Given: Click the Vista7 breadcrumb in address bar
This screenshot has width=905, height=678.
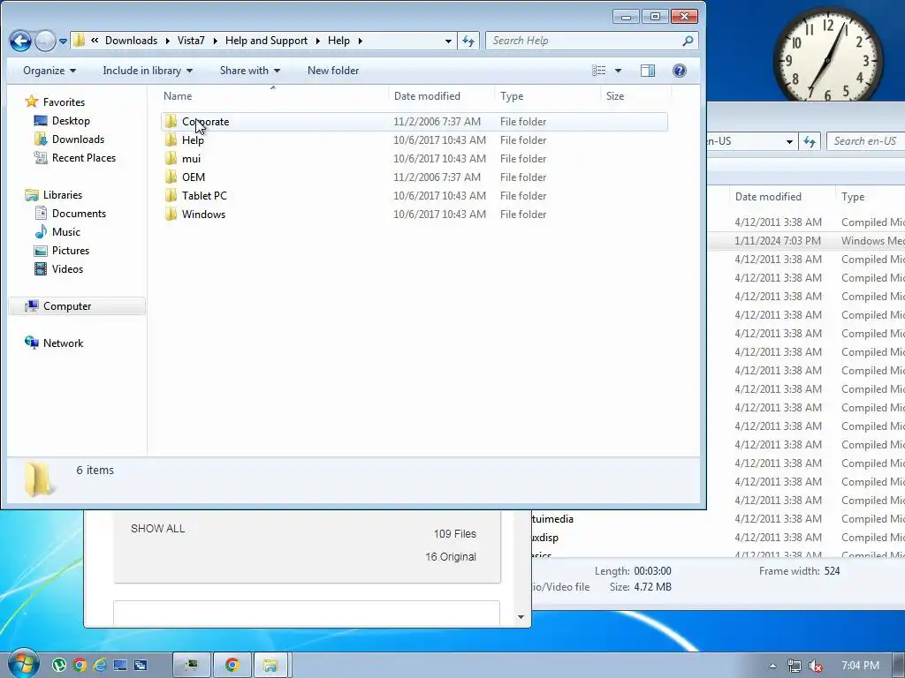Looking at the screenshot, I should [191, 41].
